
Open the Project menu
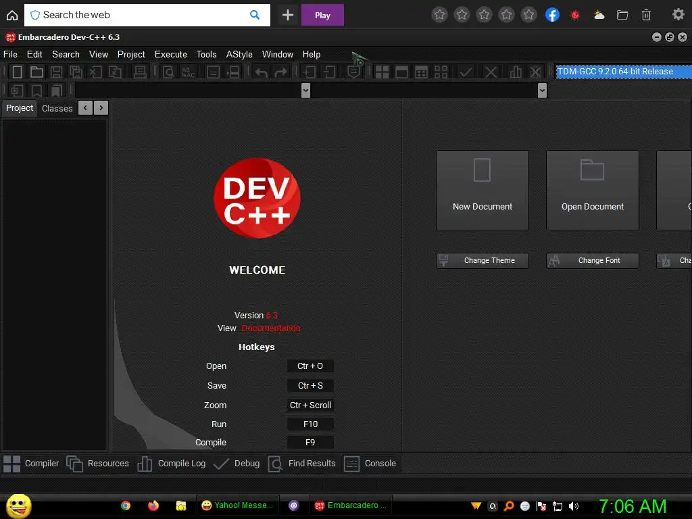click(131, 54)
